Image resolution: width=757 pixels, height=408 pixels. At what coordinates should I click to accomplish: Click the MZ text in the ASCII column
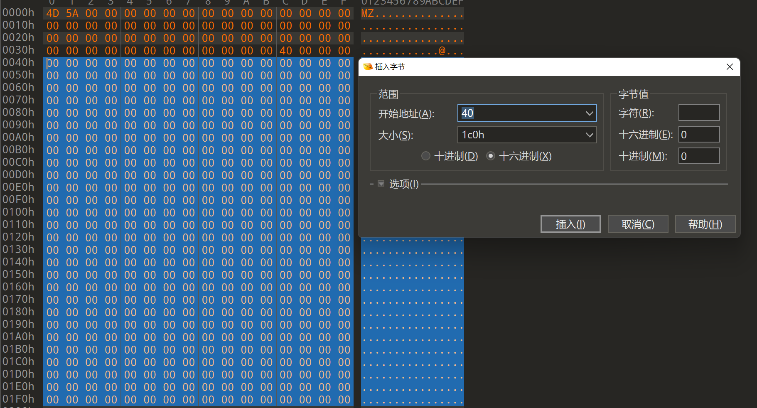coord(367,13)
